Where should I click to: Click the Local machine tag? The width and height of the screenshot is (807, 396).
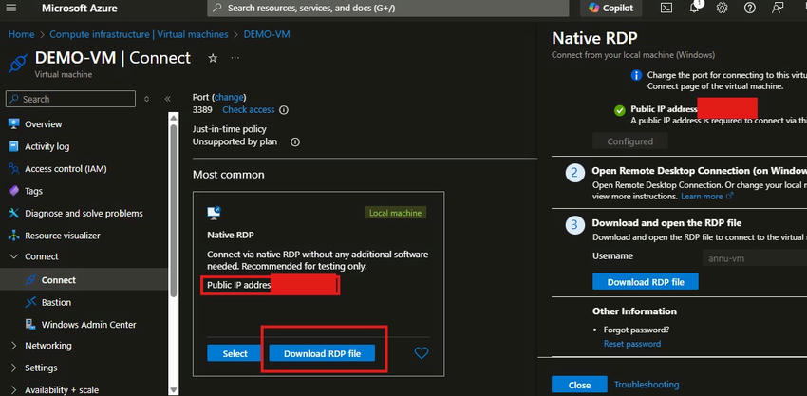[x=395, y=213]
